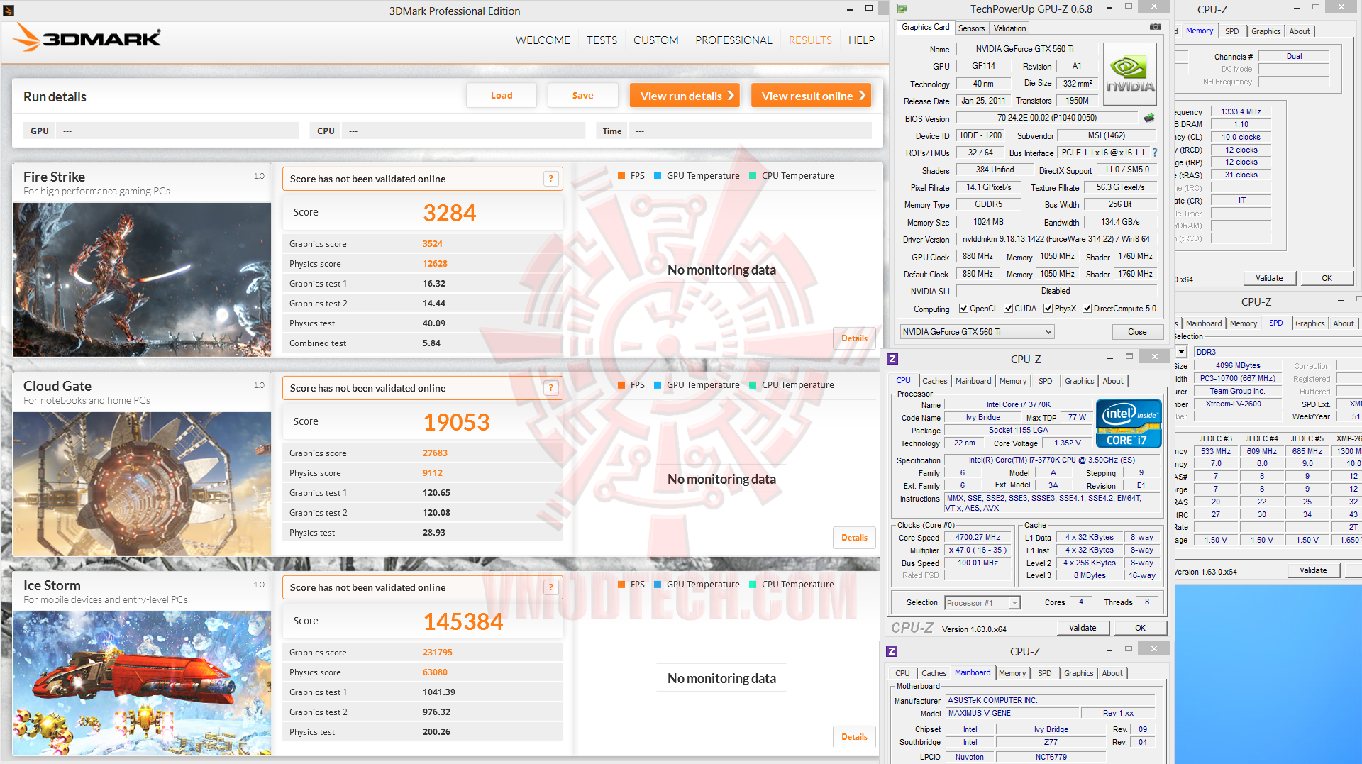Click the Load button in Run details

click(x=502, y=96)
